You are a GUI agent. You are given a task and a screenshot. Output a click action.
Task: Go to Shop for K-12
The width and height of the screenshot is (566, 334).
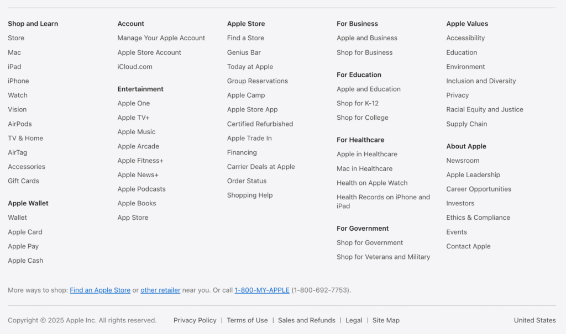point(358,103)
